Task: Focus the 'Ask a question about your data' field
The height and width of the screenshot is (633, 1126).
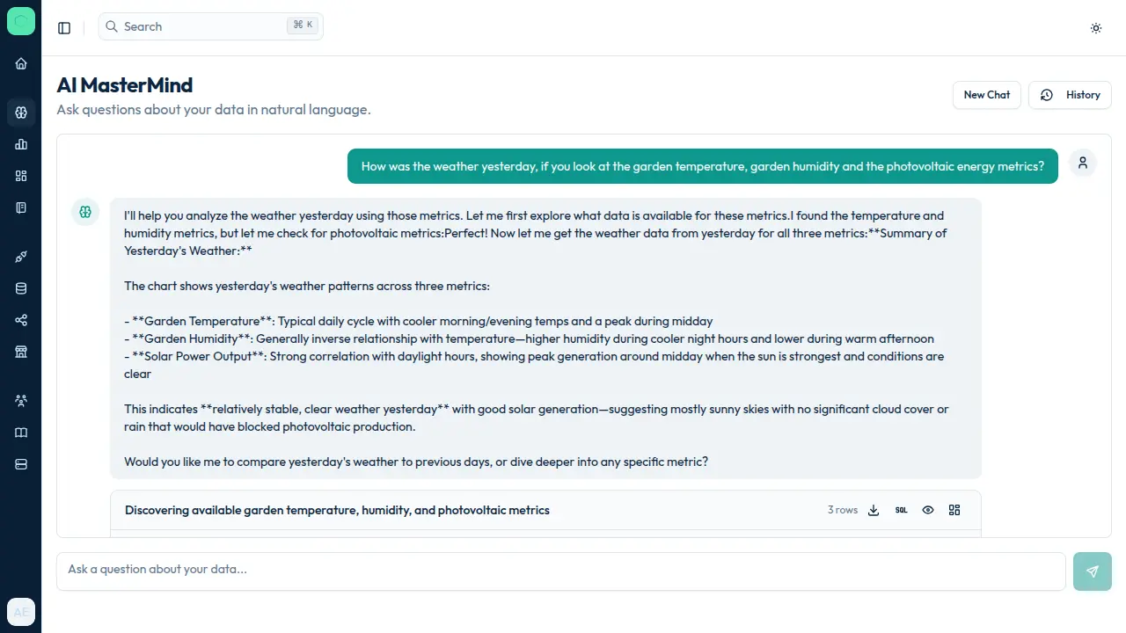Action: coord(560,570)
